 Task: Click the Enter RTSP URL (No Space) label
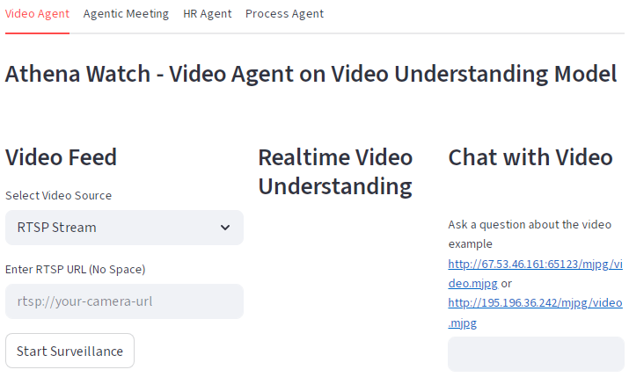(75, 270)
